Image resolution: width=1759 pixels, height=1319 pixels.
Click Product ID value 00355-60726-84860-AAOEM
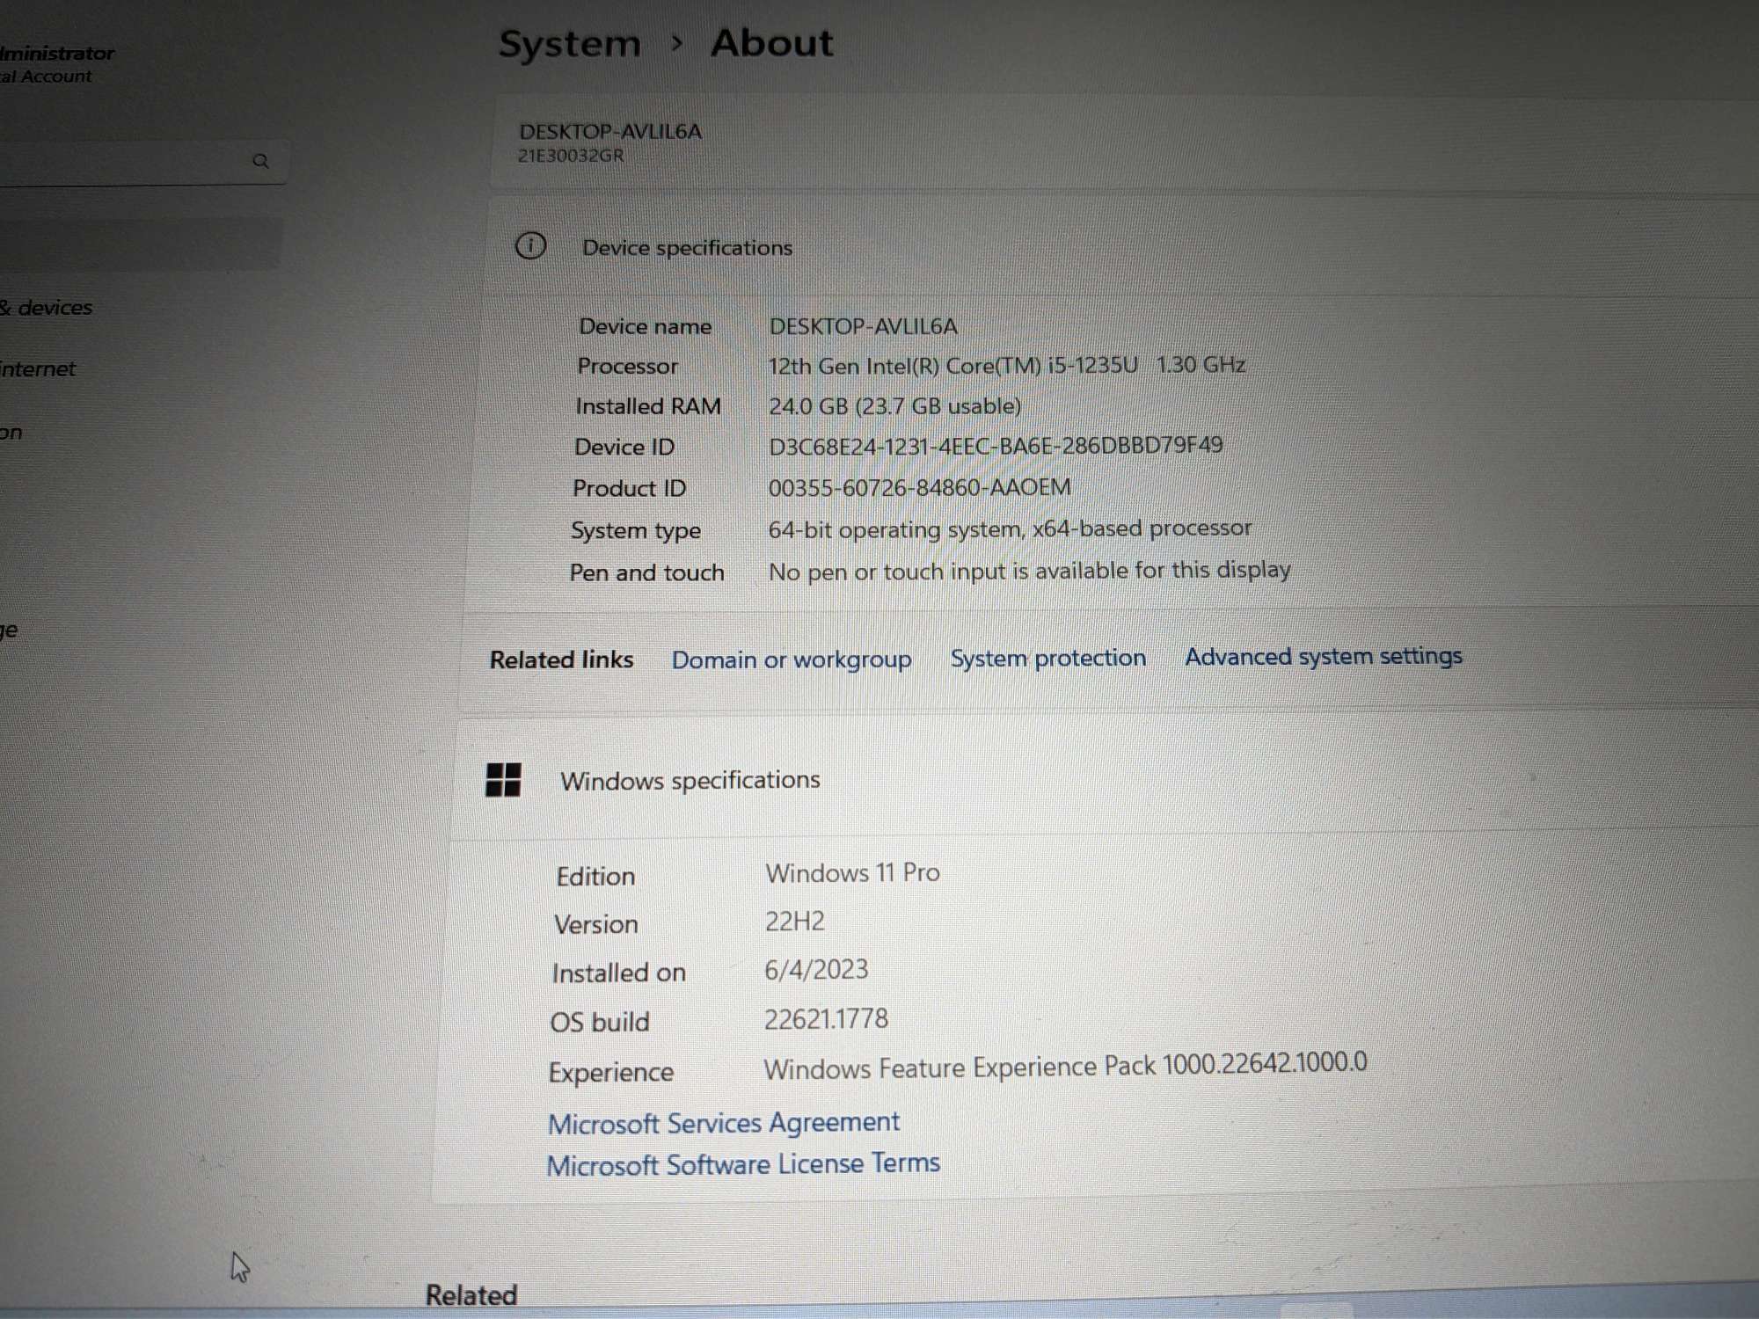pyautogui.click(x=920, y=487)
